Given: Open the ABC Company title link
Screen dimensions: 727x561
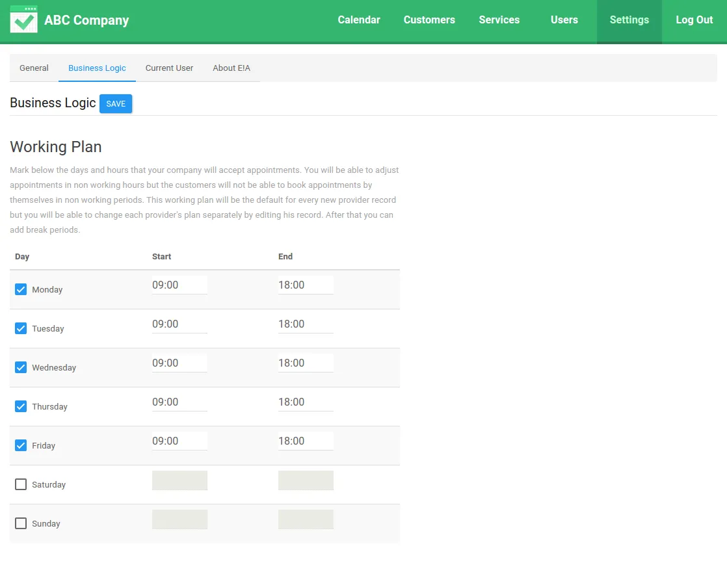Looking at the screenshot, I should [x=86, y=20].
